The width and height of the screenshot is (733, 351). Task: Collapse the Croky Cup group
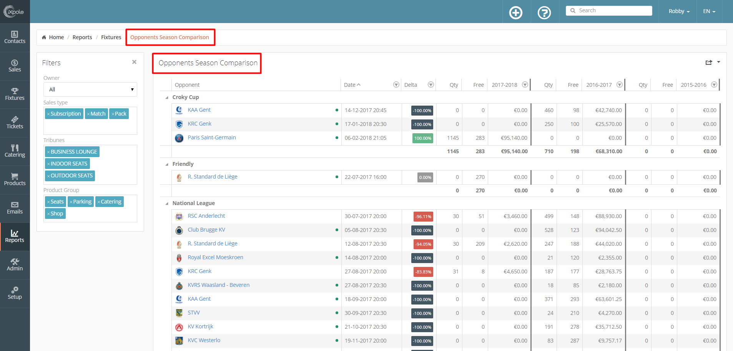[167, 98]
